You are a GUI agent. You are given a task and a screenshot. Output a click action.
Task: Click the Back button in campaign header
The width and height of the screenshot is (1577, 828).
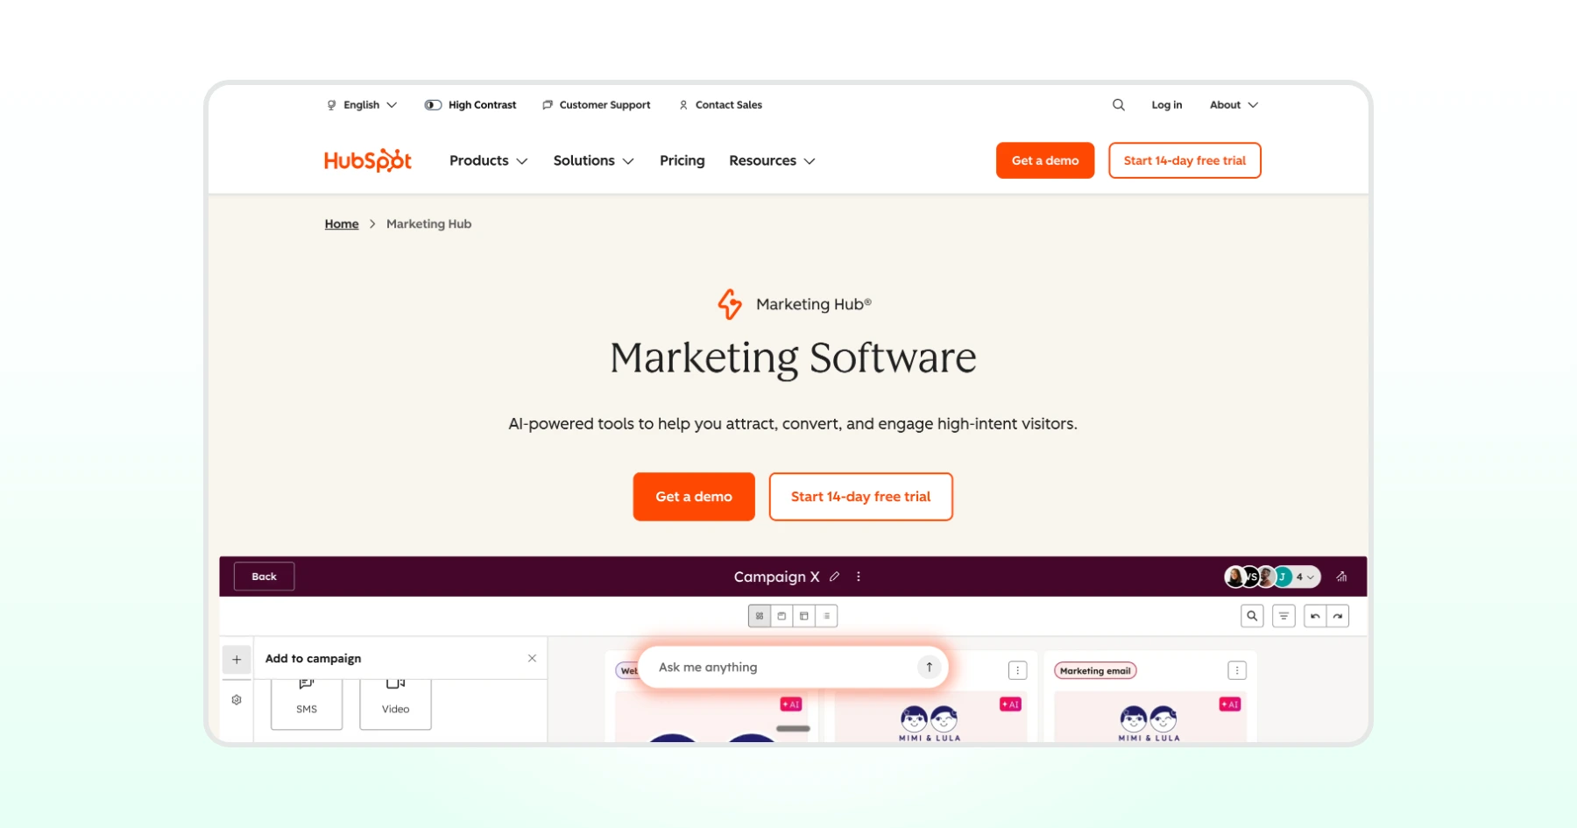(264, 577)
